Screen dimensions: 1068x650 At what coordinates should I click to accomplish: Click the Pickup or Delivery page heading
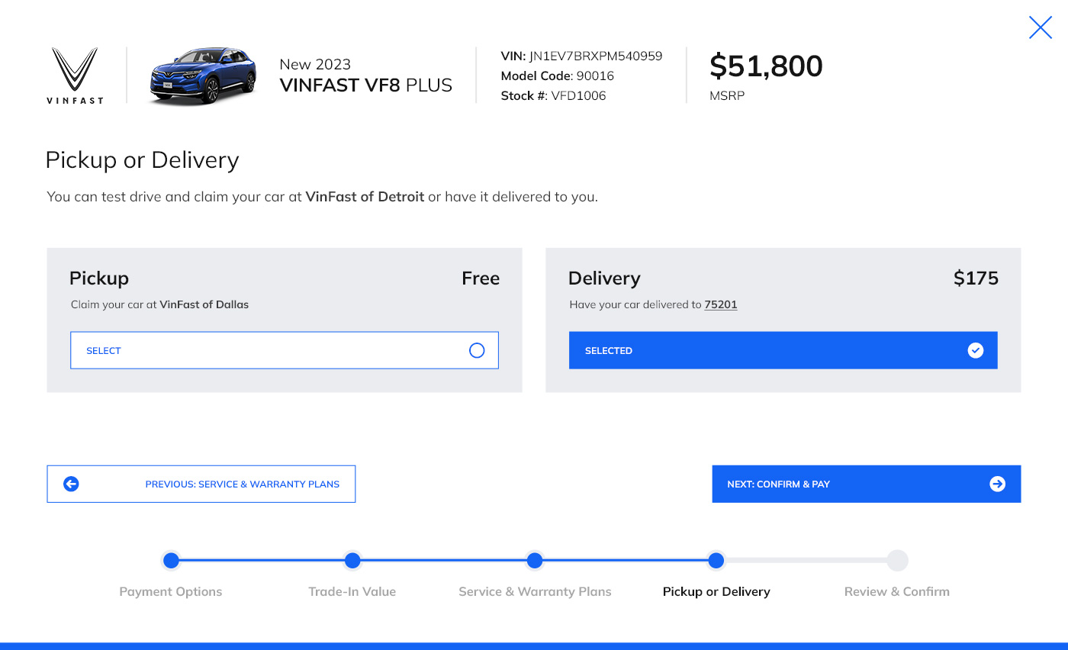click(x=142, y=160)
